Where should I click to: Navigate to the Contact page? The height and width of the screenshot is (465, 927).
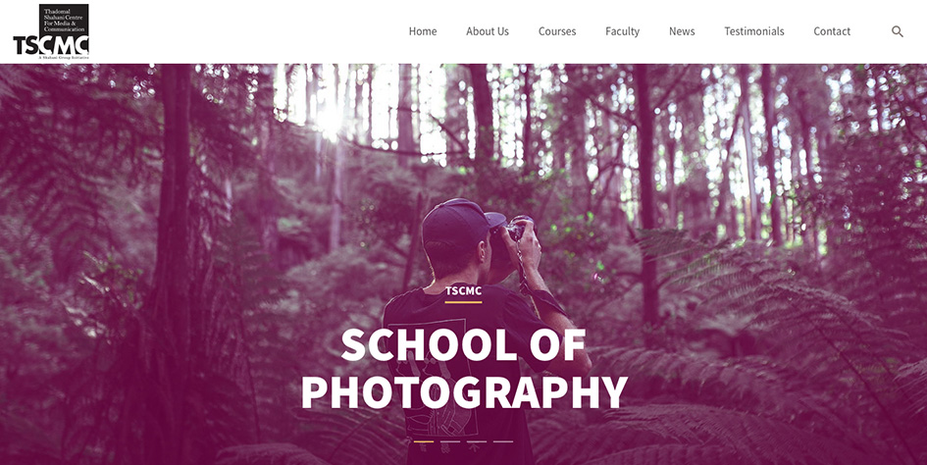tap(832, 31)
